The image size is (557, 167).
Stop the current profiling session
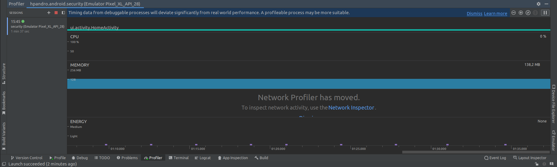pos(56,13)
